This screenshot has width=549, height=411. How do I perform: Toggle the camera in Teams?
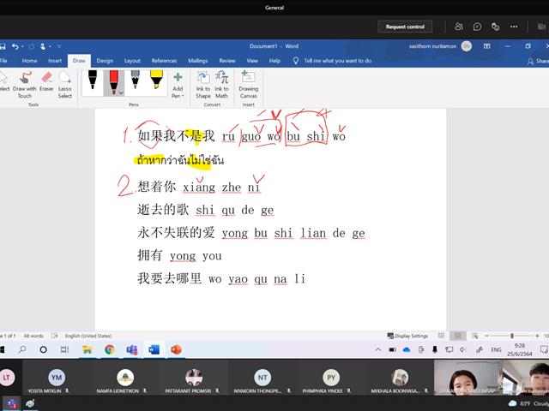coord(541,27)
